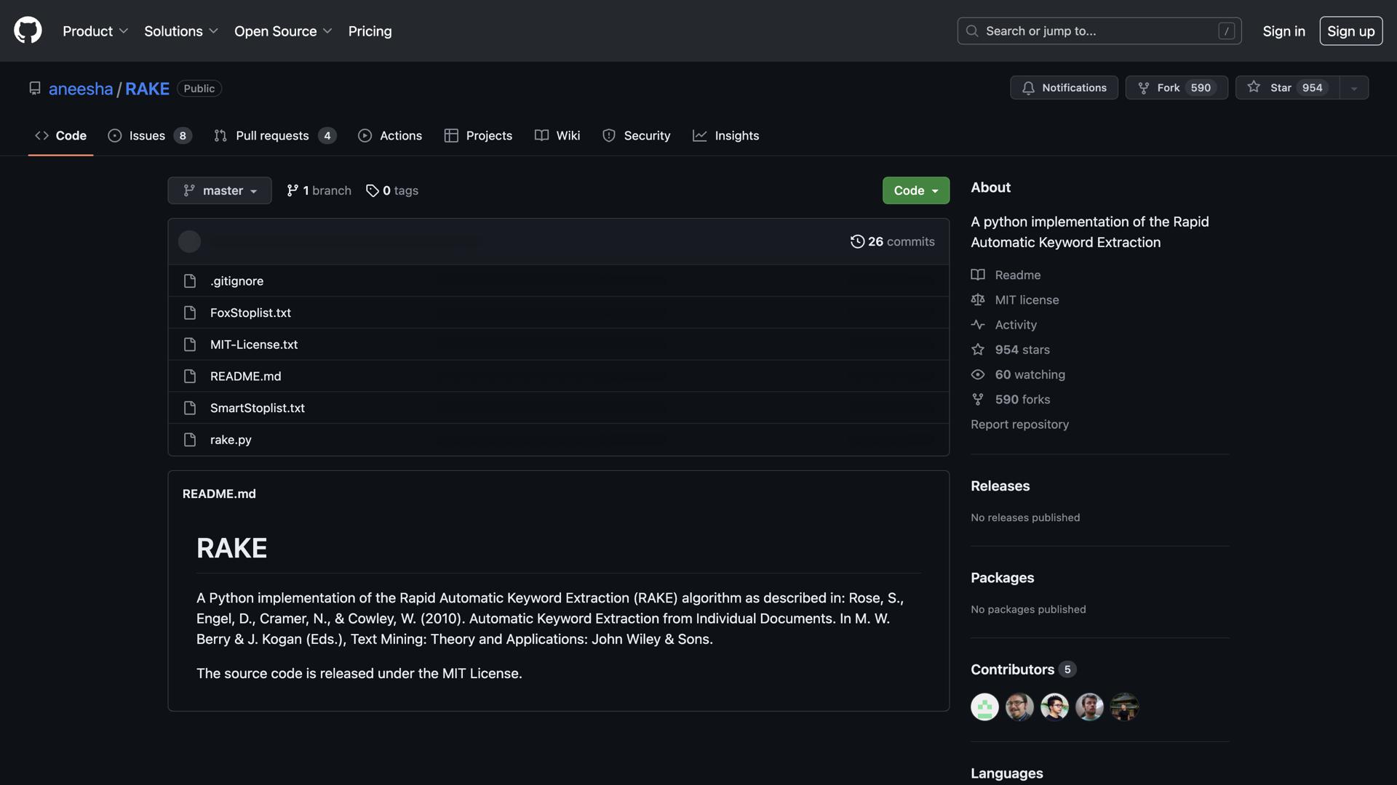Open the MIT license link

tap(1026, 299)
